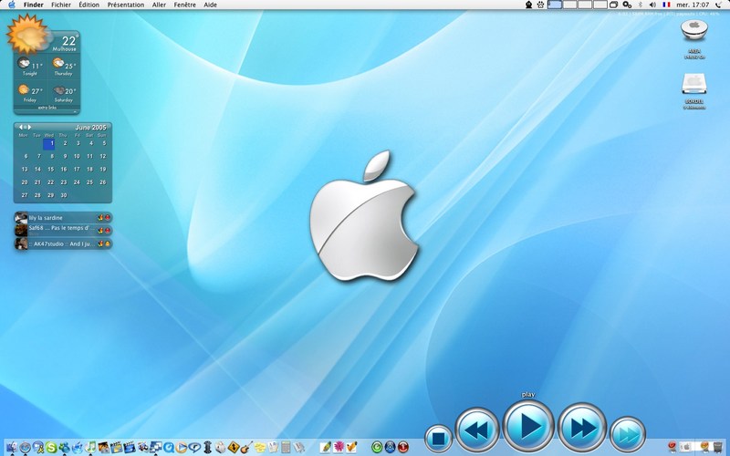This screenshot has height=456, width=730.
Task: Launch MSN Messenger from the Dock
Action: tap(64, 448)
